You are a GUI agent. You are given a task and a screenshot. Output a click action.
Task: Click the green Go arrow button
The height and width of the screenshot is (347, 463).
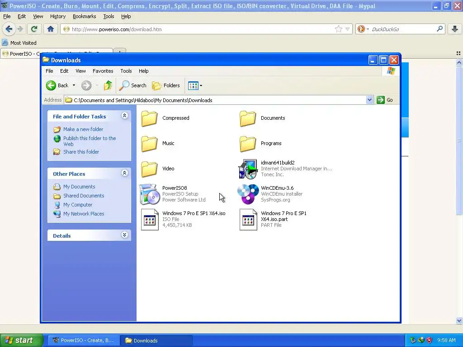coord(381,100)
